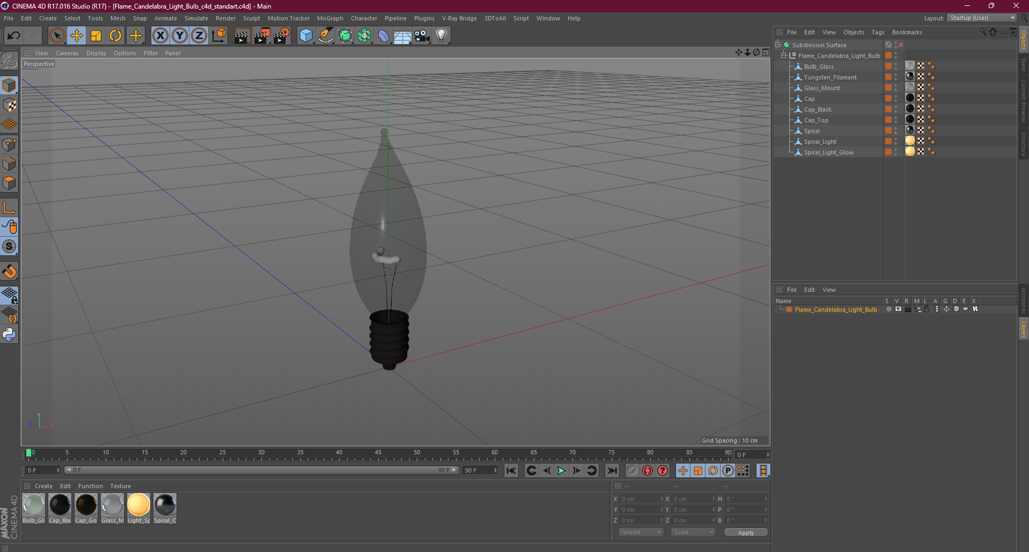Switch to Model mode icon

point(10,86)
